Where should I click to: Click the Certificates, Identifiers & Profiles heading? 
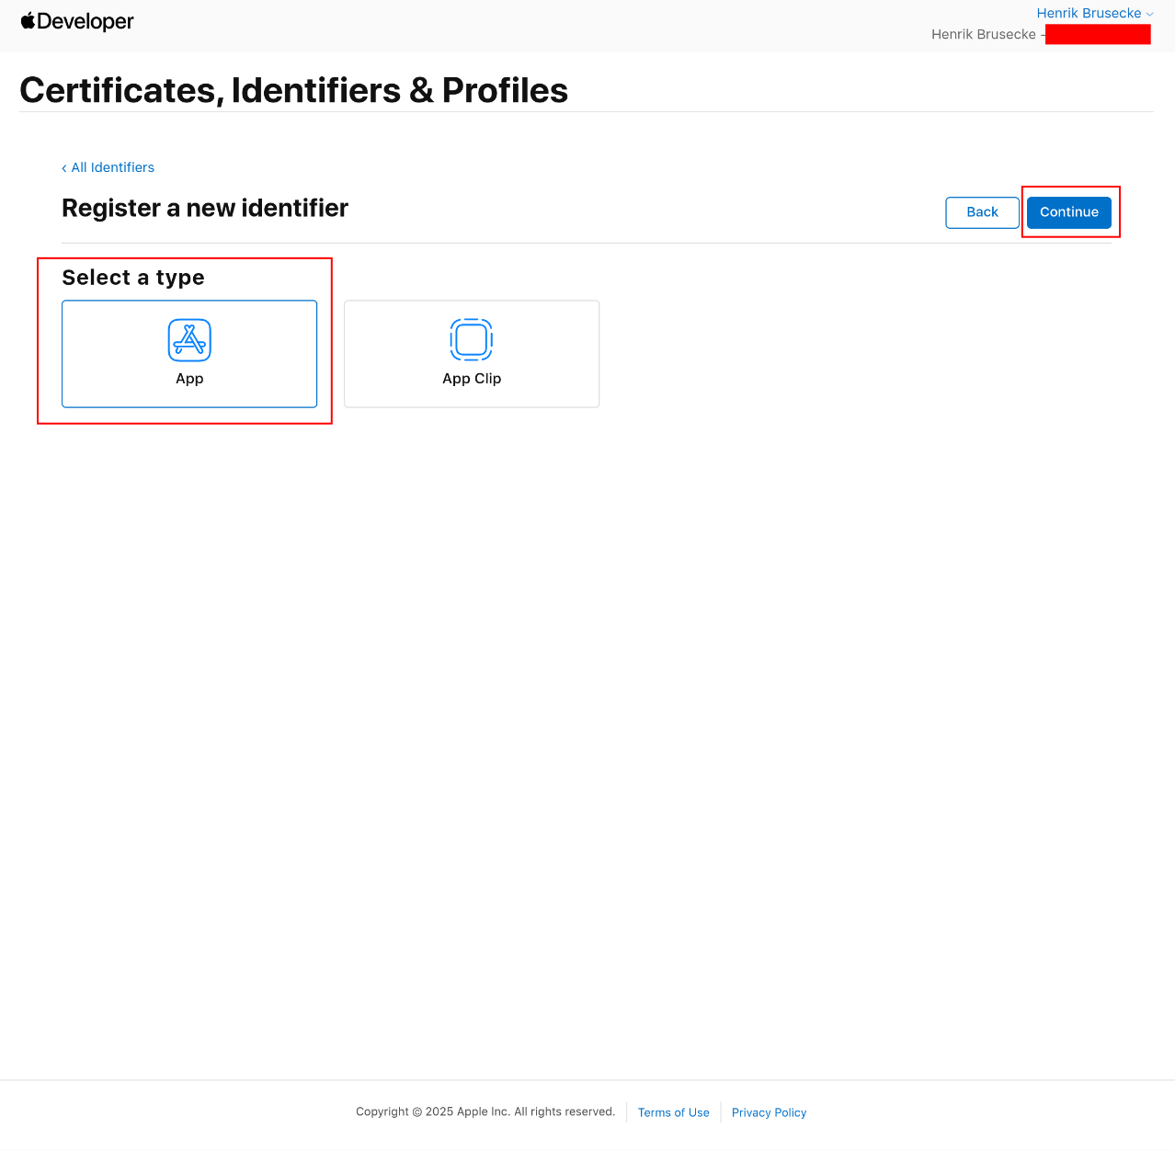293,90
